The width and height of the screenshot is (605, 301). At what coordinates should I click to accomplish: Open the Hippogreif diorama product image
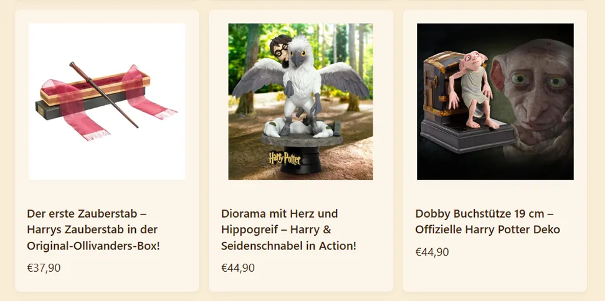pyautogui.click(x=300, y=101)
